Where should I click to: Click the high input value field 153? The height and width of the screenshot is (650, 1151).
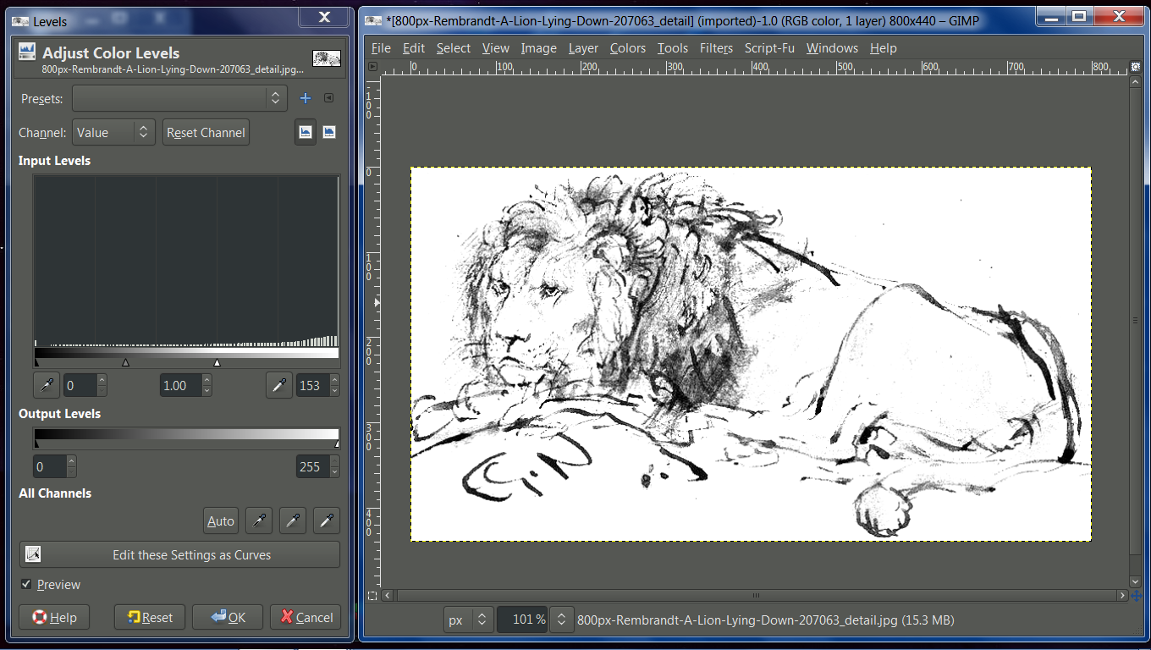pyautogui.click(x=312, y=385)
